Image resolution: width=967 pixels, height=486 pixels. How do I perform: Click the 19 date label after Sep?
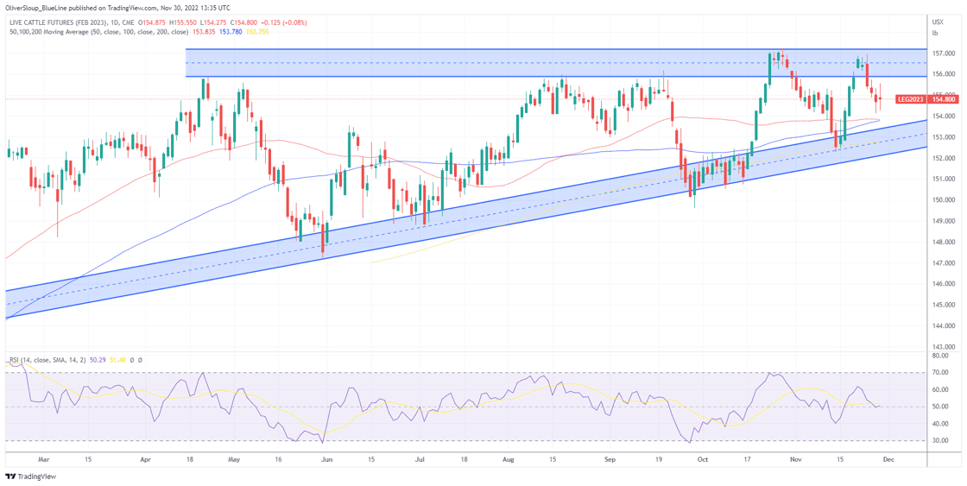(x=660, y=459)
